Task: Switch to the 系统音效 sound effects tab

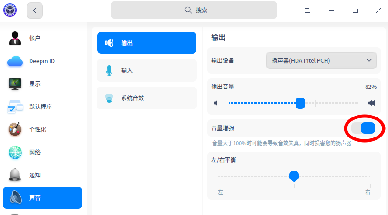Action: (147, 98)
